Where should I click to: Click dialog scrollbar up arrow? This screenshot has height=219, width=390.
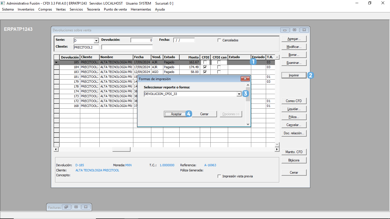(248, 85)
